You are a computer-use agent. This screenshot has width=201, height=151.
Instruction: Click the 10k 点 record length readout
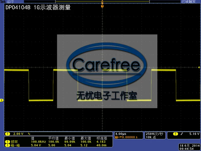(151, 137)
